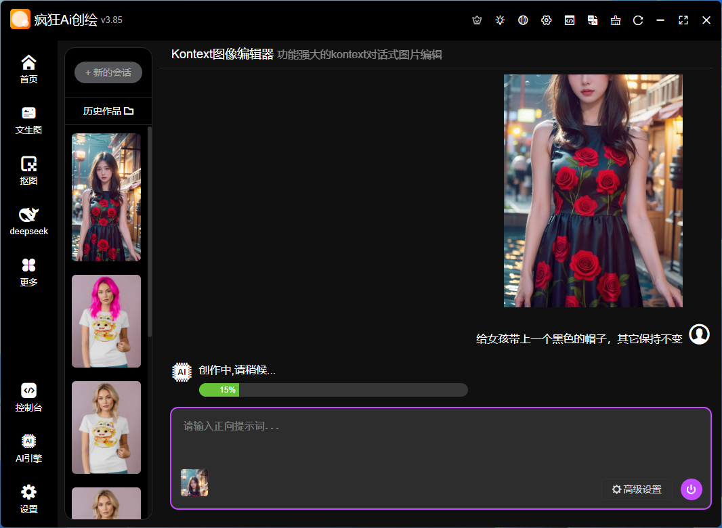Click the broom clean-up icon
The image size is (722, 528).
click(x=616, y=20)
